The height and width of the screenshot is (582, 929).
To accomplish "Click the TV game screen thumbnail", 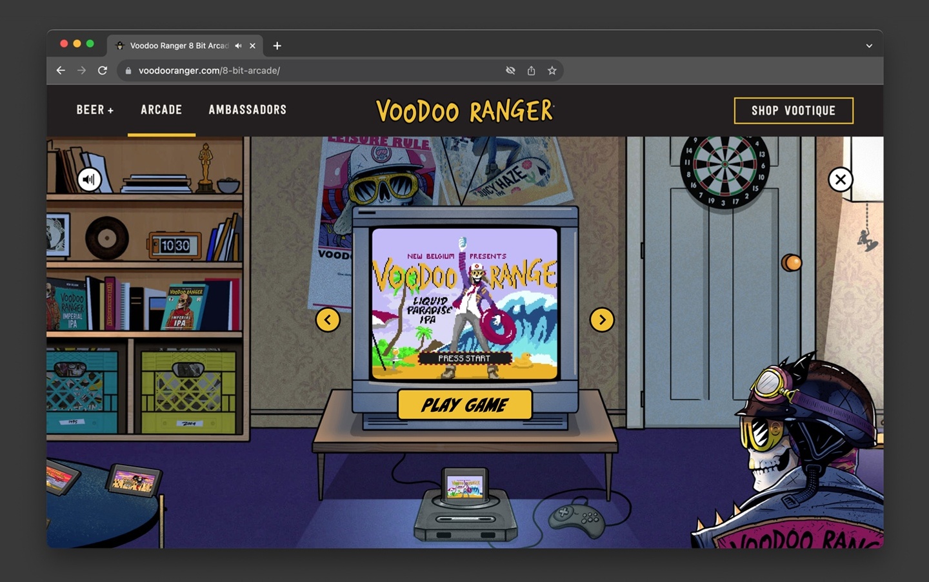I will pyautogui.click(x=464, y=303).
